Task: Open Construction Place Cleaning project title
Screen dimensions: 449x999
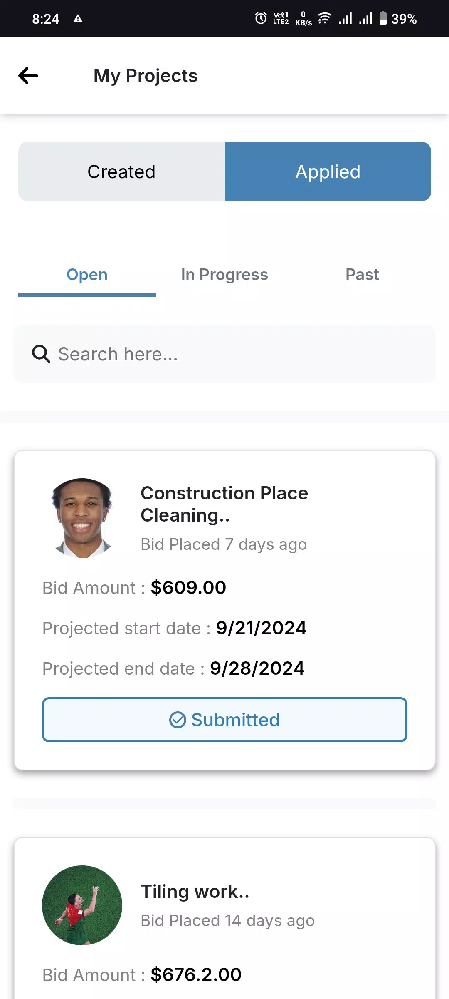Action: point(224,504)
